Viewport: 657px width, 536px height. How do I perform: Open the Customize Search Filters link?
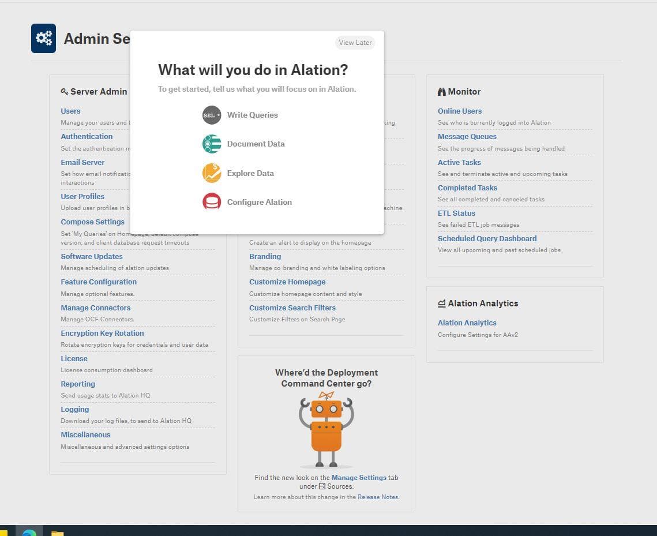click(292, 308)
